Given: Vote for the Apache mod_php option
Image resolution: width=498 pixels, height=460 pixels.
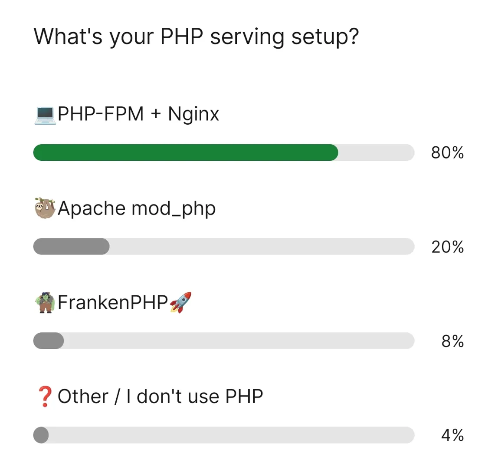Looking at the screenshot, I should pyautogui.click(x=137, y=208).
